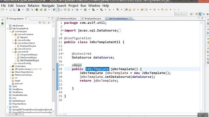Screen dimensions: 209x117
Task: Select the Java EE perspective icon
Action: pos(196,14)
